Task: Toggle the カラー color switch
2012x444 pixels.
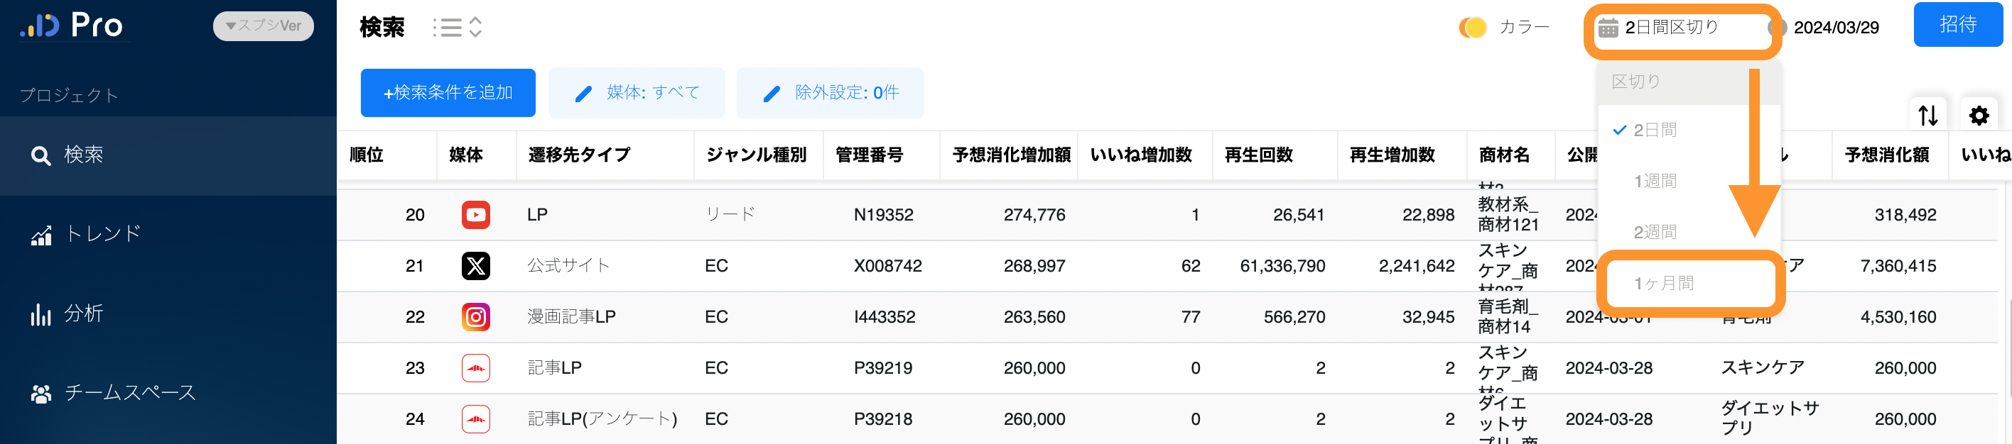Action: coord(1472,28)
